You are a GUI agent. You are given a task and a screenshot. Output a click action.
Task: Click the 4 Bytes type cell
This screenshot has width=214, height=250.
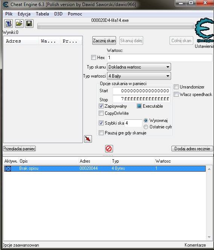[118, 168]
